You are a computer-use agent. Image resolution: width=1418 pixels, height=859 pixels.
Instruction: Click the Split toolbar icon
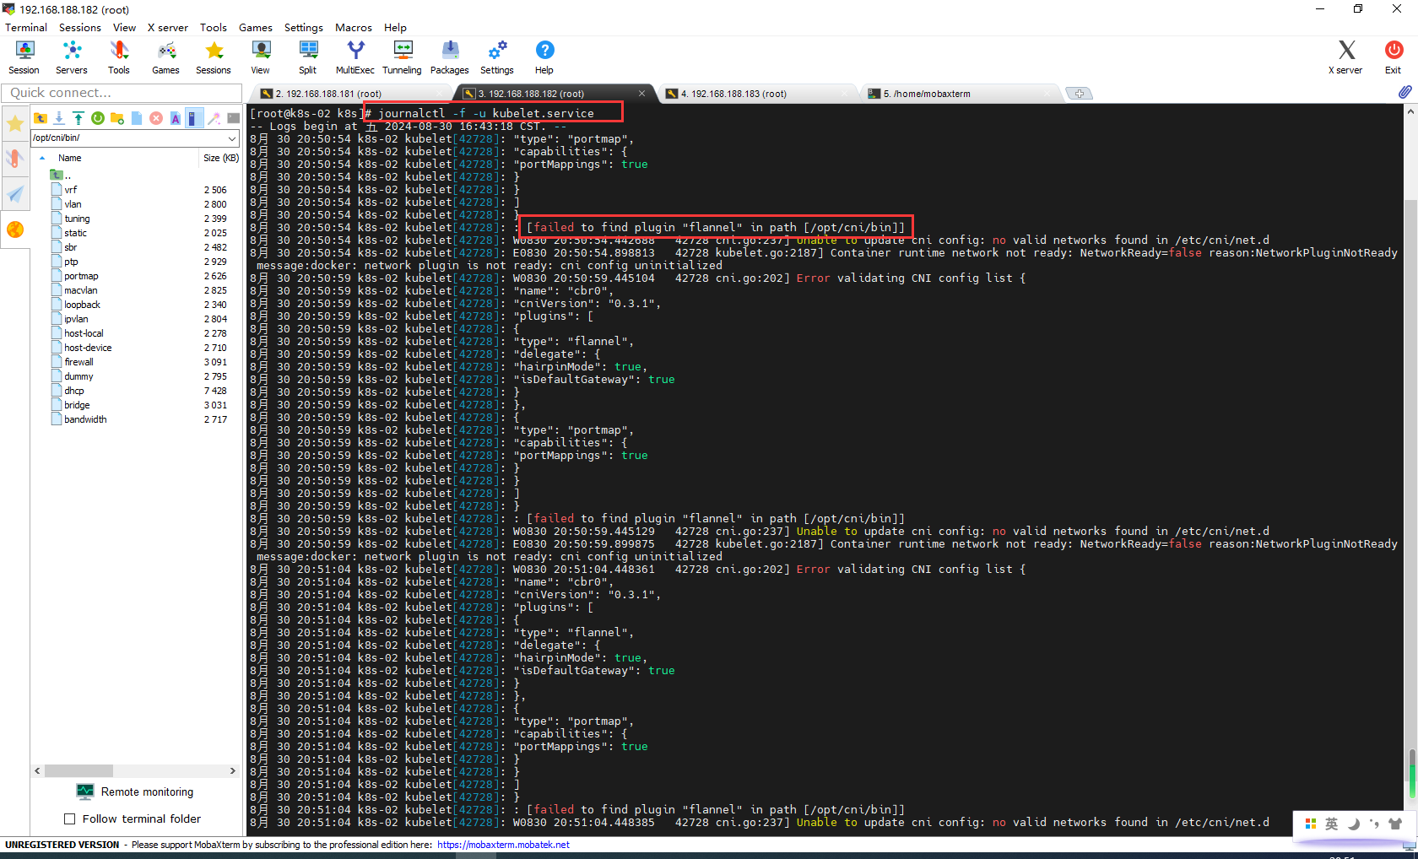coord(308,57)
